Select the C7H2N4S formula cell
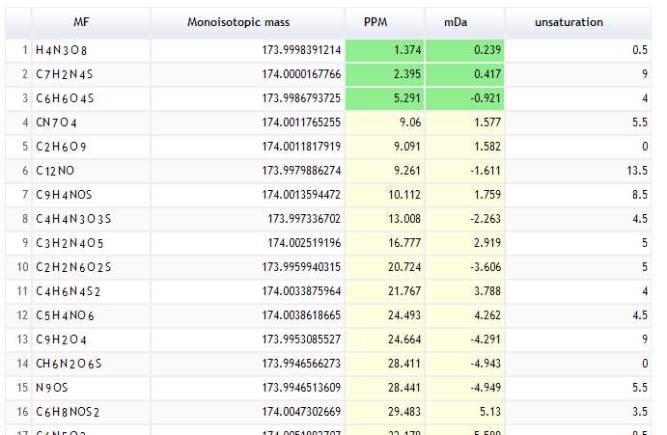 click(91, 74)
